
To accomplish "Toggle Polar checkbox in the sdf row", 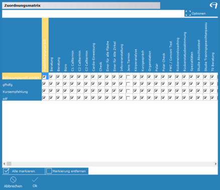I will 156,98.
